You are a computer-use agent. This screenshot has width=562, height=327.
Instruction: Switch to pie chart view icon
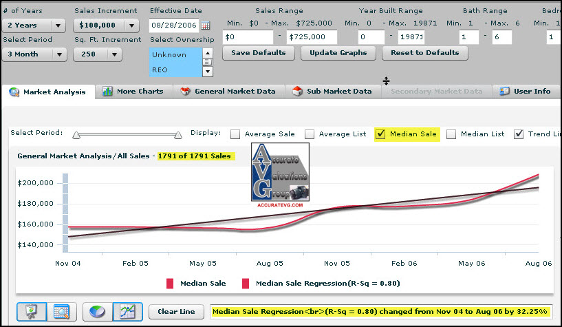(x=98, y=312)
